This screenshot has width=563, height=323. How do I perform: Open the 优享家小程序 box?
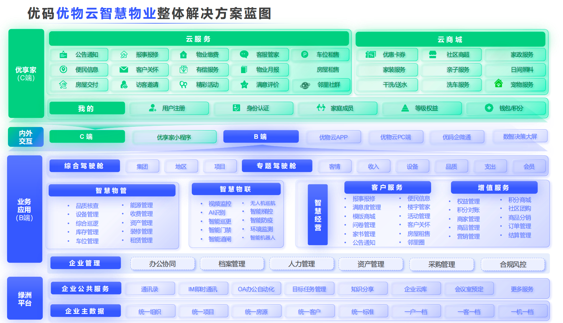[x=174, y=137]
